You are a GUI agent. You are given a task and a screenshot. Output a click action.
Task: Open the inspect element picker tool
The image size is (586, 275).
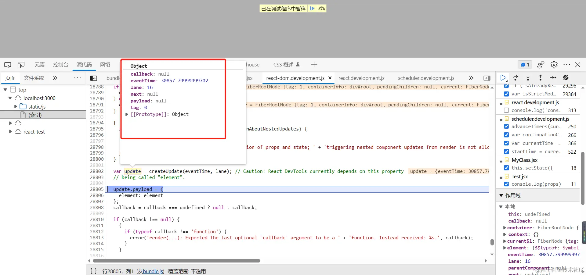coord(8,65)
